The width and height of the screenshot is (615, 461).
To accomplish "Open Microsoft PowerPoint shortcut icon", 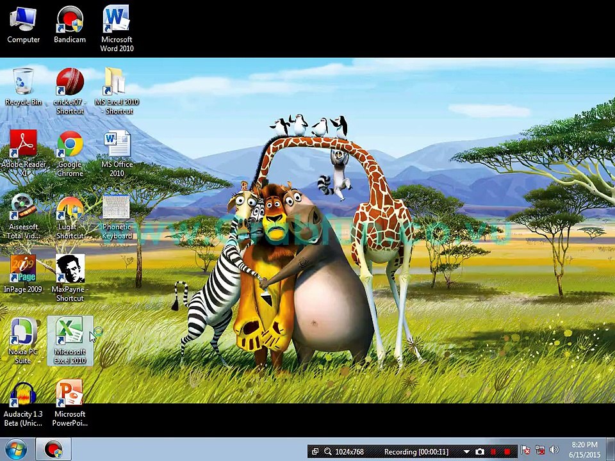I will pos(69,403).
